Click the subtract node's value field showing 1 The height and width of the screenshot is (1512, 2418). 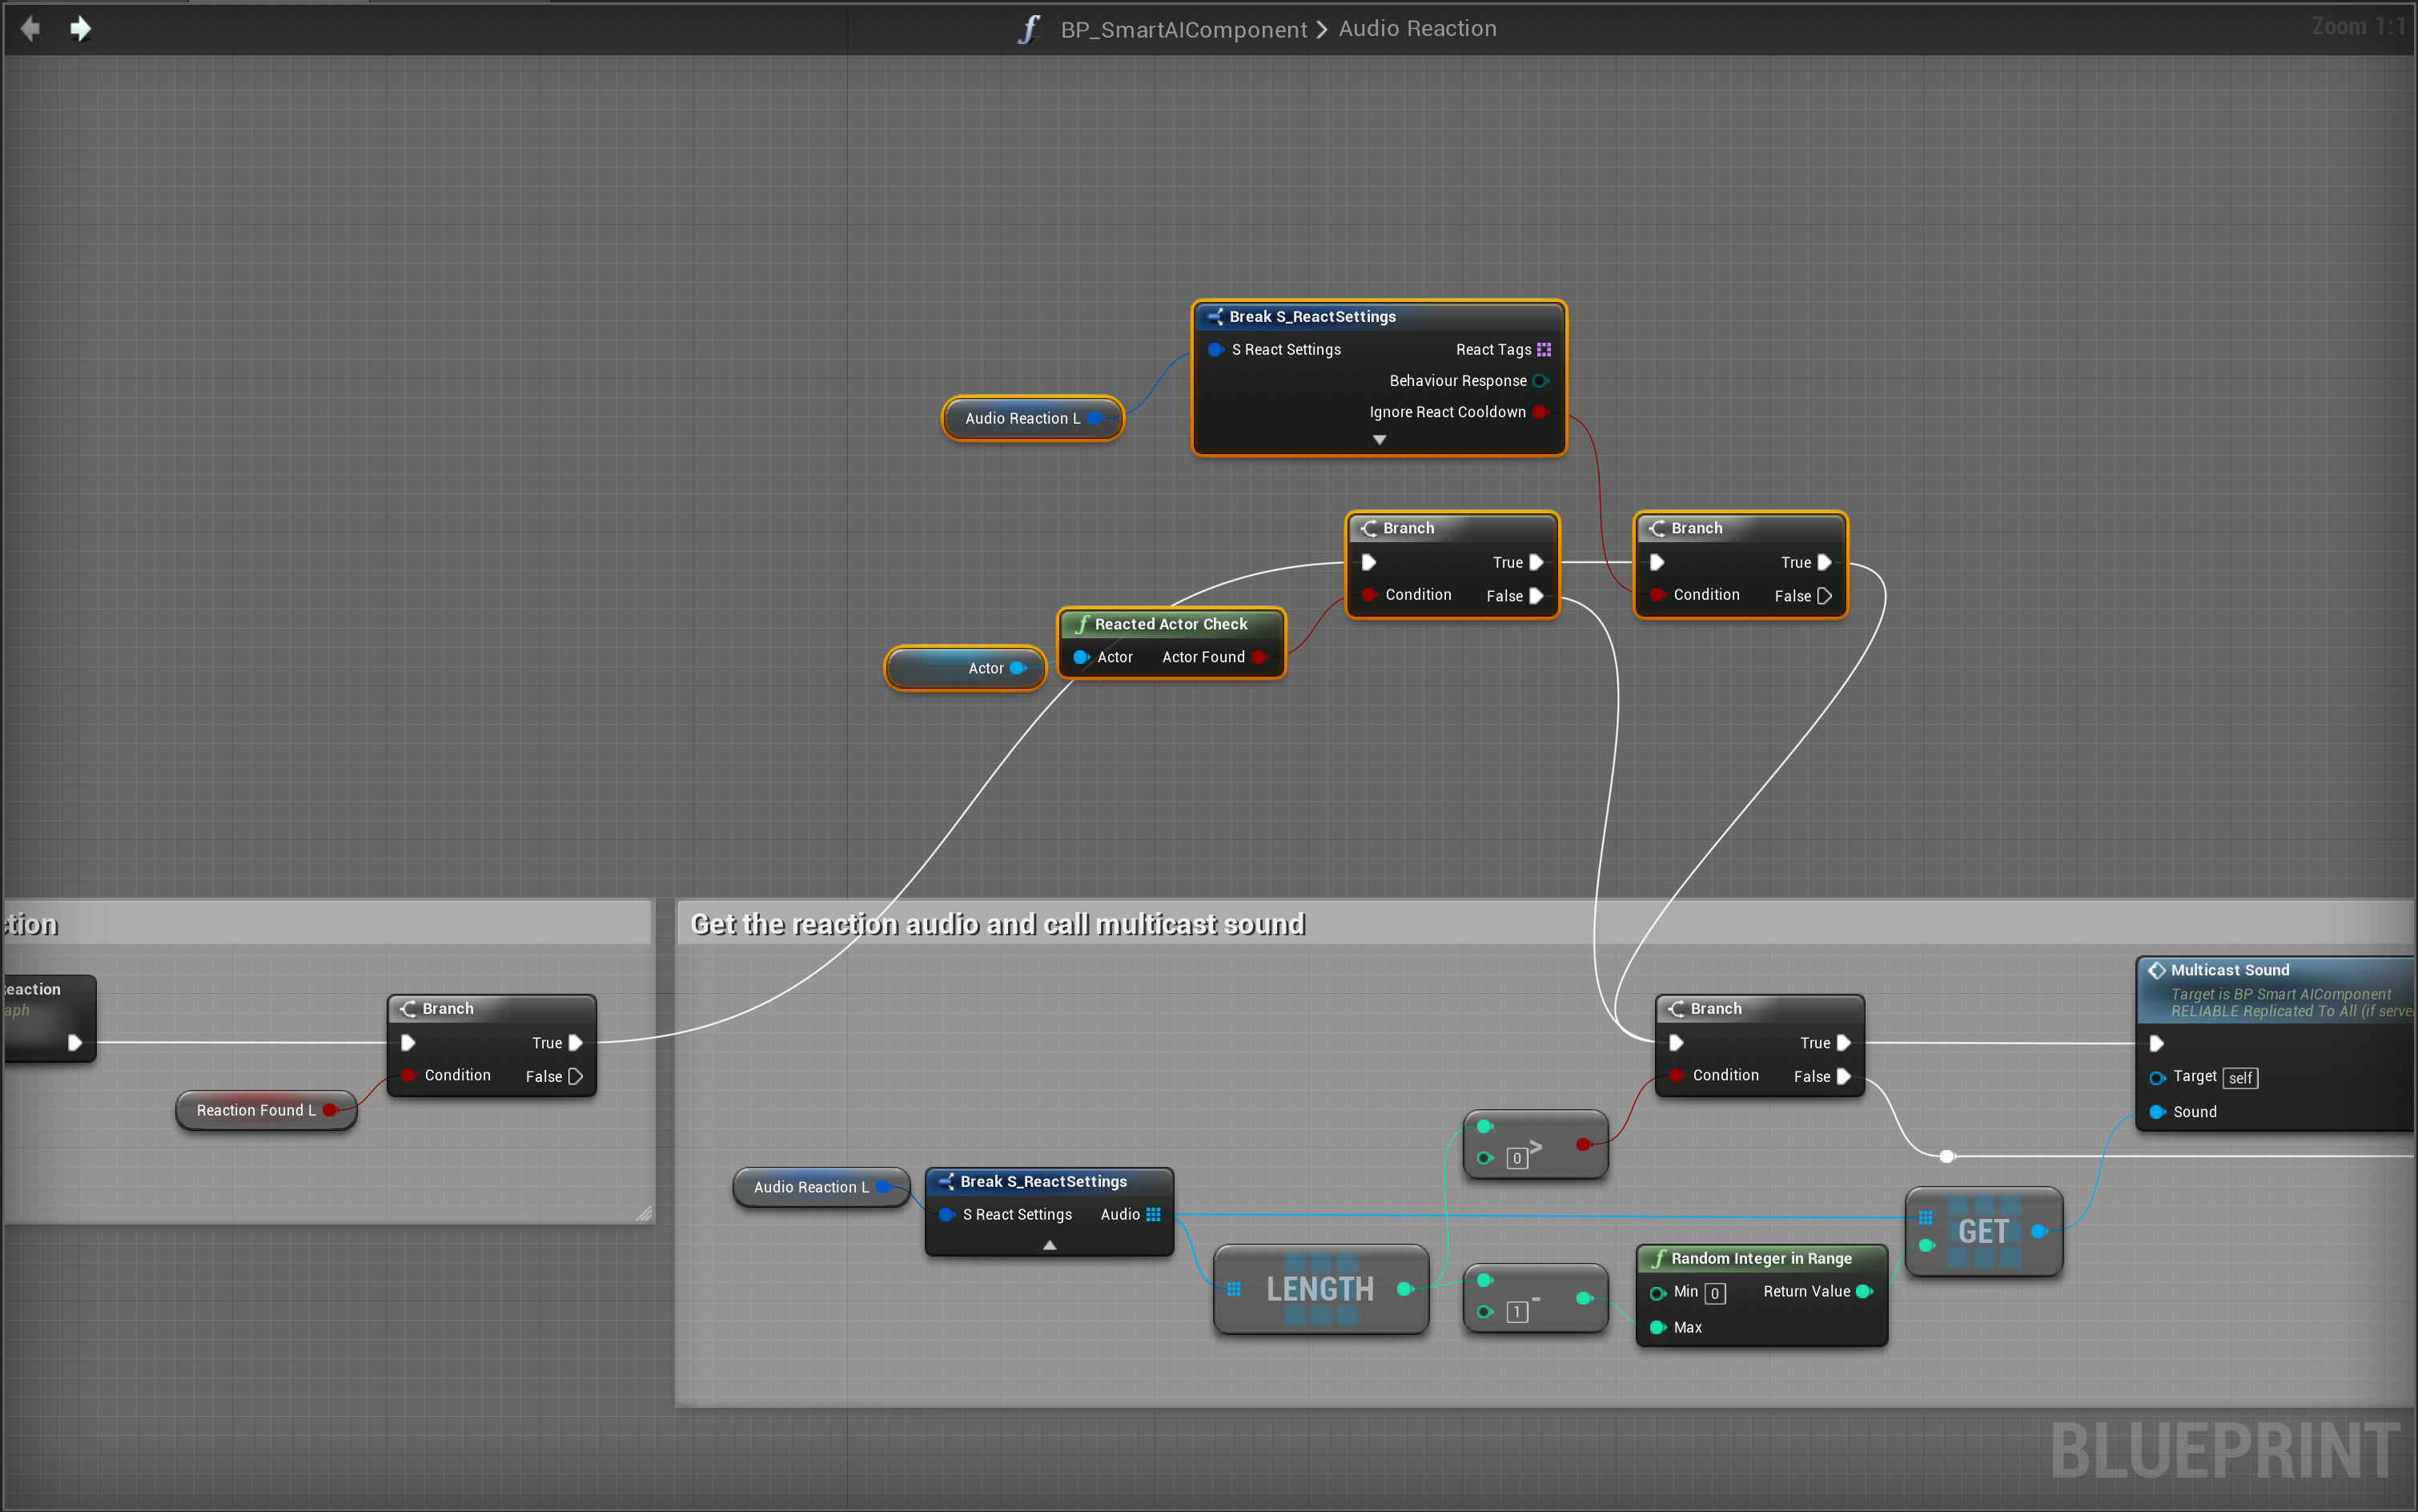[x=1516, y=1312]
